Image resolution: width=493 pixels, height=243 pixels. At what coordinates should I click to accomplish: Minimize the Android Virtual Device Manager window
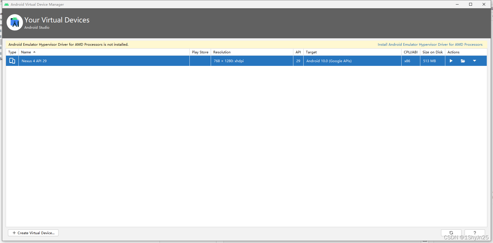[x=457, y=4]
